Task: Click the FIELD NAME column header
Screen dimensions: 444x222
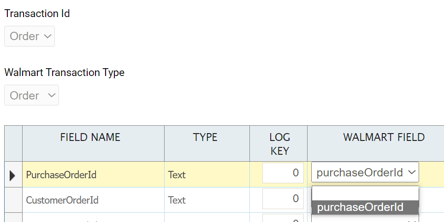Action: 93,143
